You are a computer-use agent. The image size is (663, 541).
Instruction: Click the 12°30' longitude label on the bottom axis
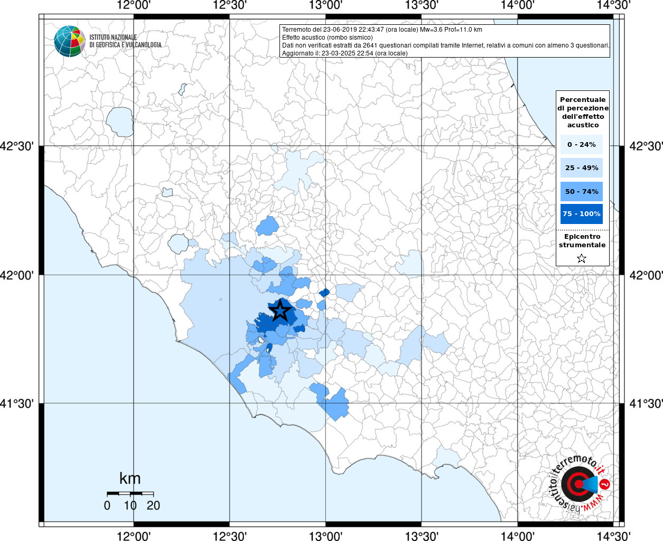229,536
